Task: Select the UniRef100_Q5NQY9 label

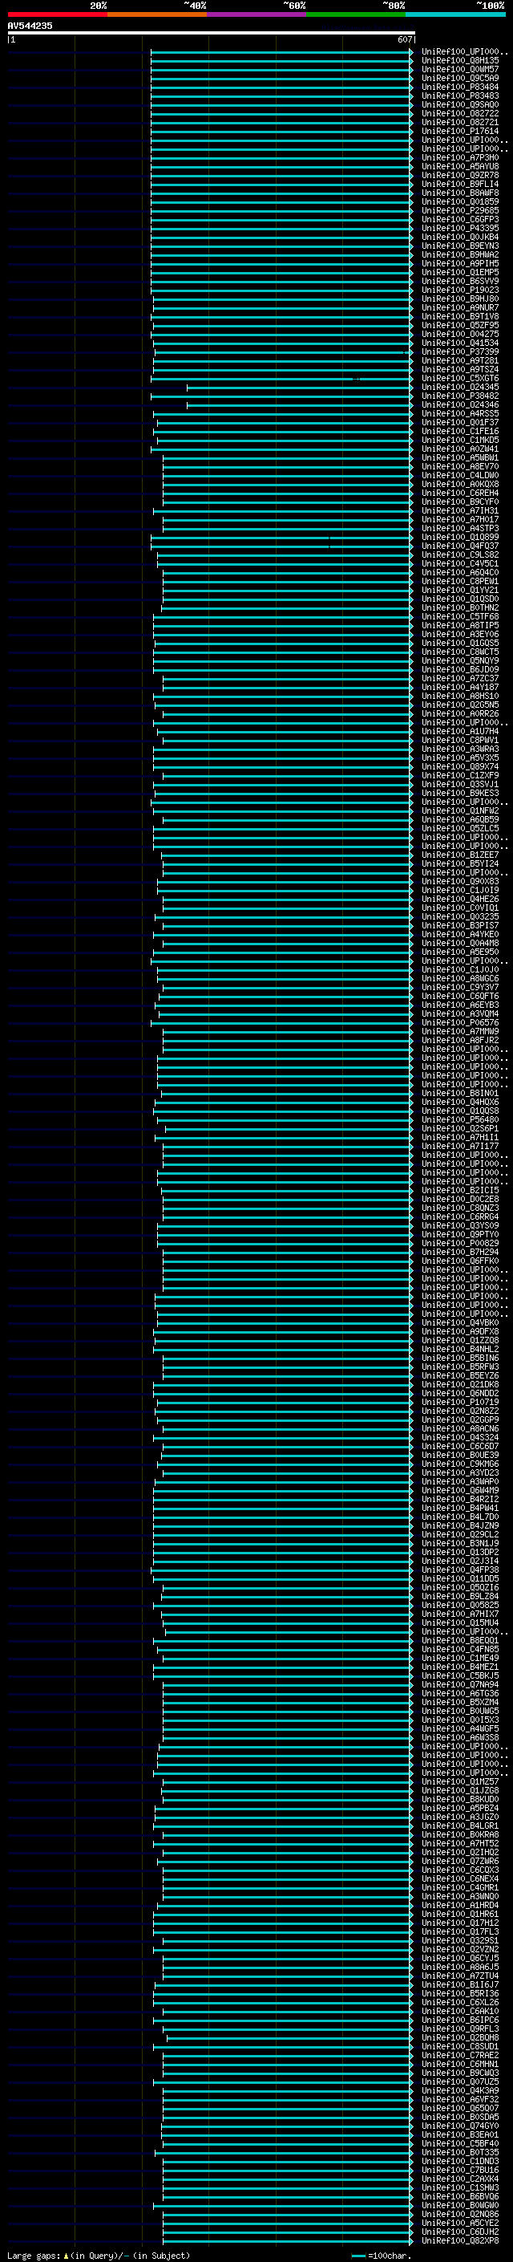Action: (x=460, y=660)
